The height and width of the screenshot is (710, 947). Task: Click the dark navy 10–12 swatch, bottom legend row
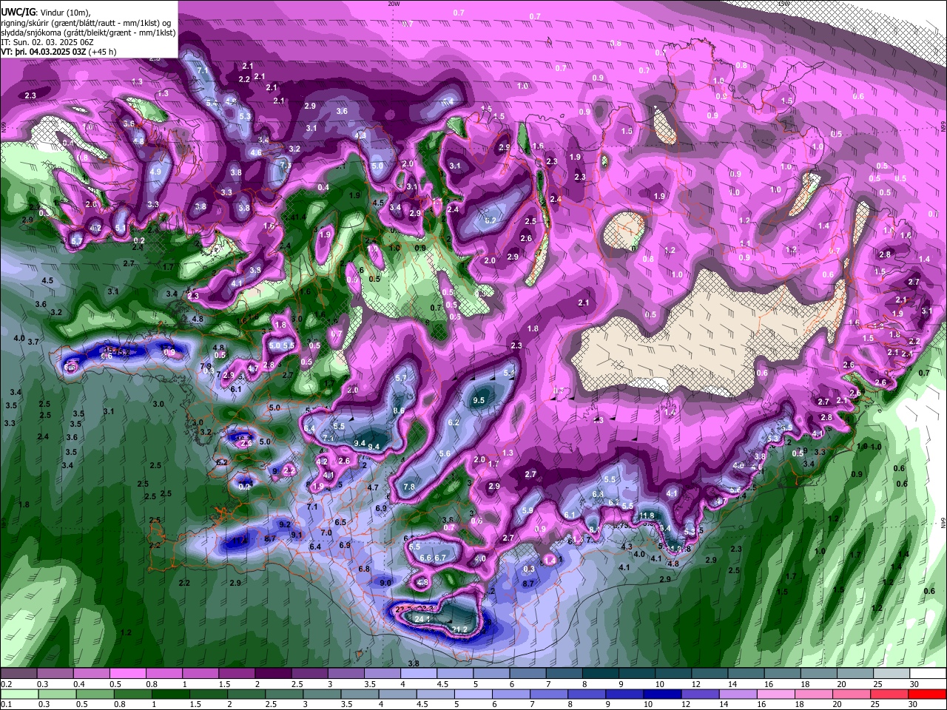click(x=662, y=694)
